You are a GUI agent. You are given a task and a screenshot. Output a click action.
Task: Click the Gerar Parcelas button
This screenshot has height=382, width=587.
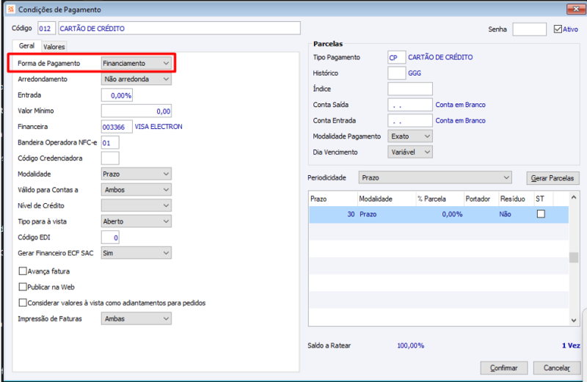click(553, 178)
